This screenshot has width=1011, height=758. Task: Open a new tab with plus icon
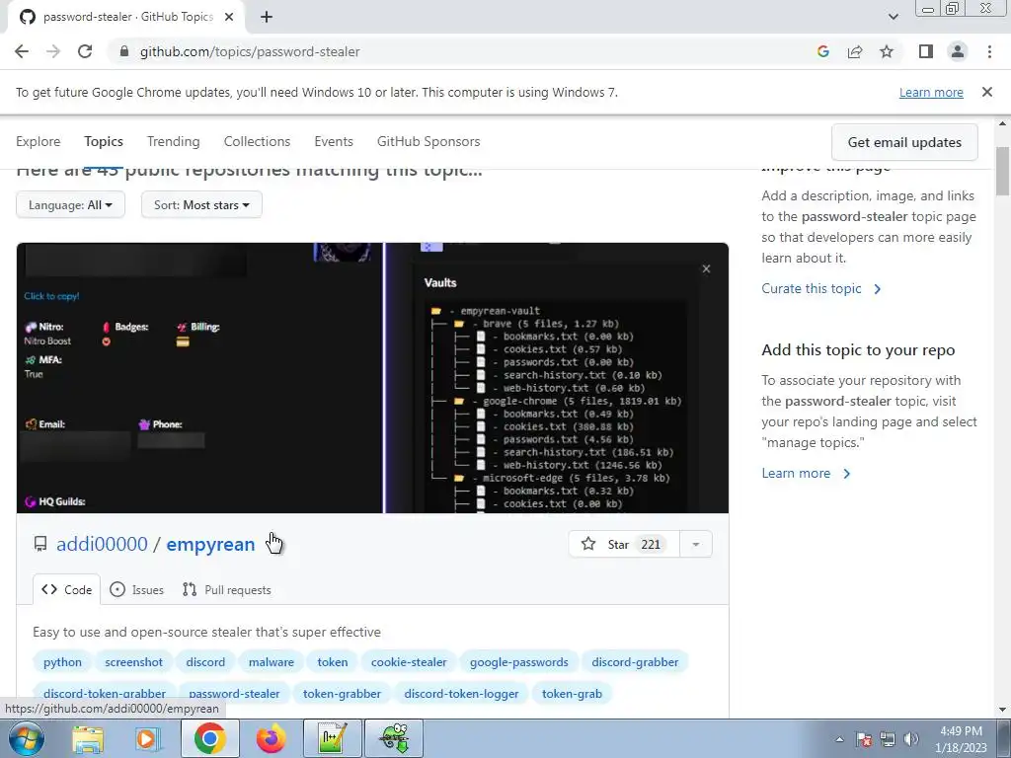[267, 17]
